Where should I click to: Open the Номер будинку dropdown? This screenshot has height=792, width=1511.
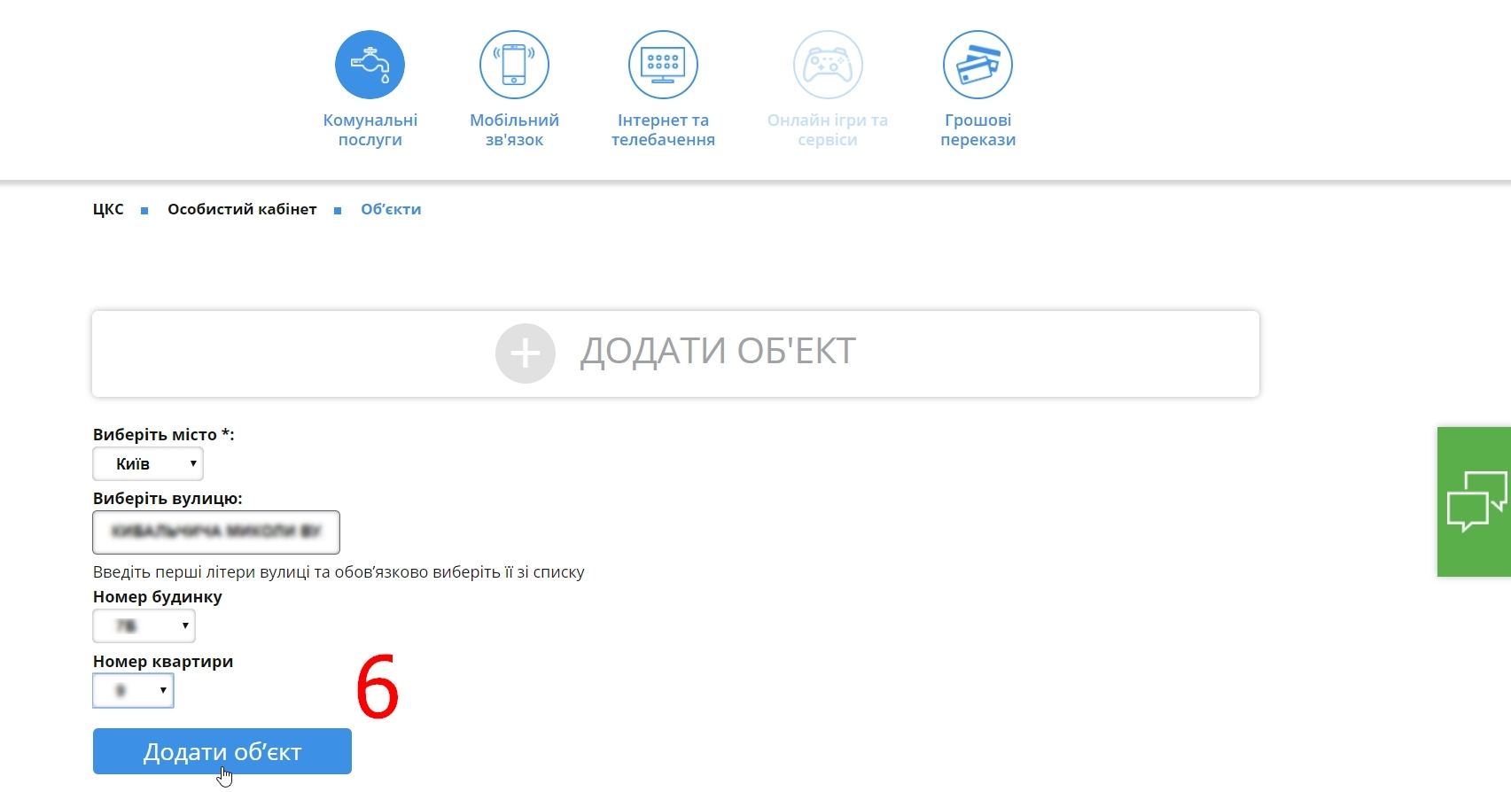click(x=144, y=626)
